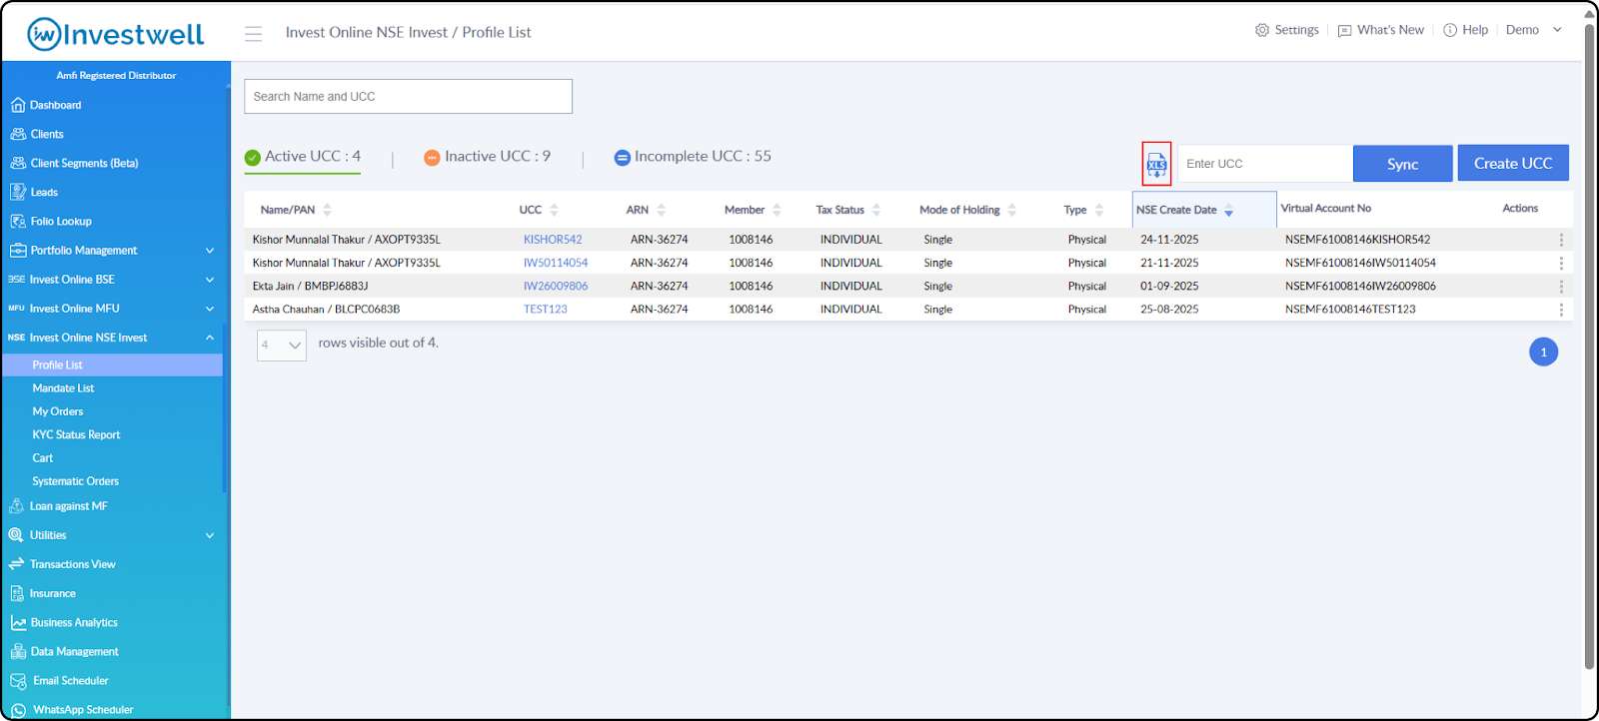Open My Orders submenu item
Image resolution: width=1599 pixels, height=721 pixels.
coord(58,411)
